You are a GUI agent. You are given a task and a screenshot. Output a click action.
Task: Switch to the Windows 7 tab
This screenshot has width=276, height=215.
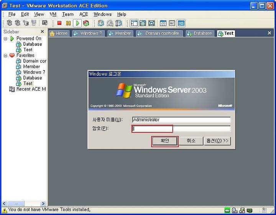89,33
